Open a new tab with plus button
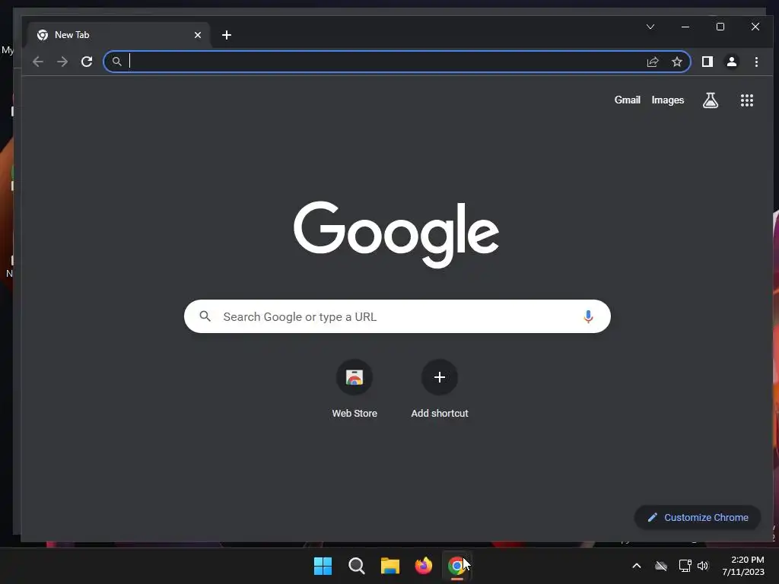This screenshot has height=584, width=779. pyautogui.click(x=227, y=35)
